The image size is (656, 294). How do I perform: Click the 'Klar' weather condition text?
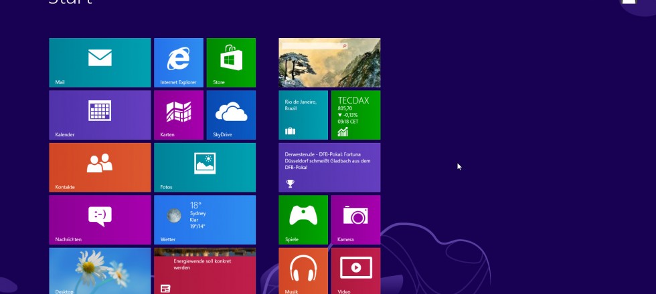[194, 220]
